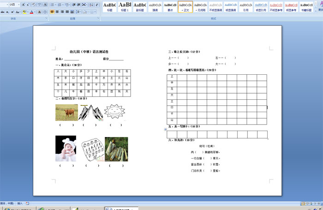Open highlight color dropdown arrow
The width and height of the screenshot is (323, 210).
[28, 12]
